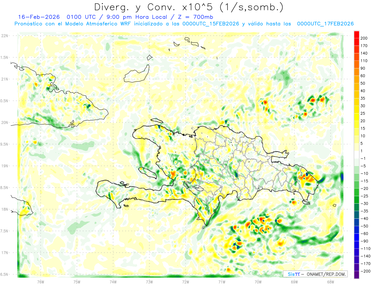Click 'Pronóstico con el Modelo Atmósferico WRF' text
Image resolution: width=371 pixels, height=286 pixels.
(73, 24)
